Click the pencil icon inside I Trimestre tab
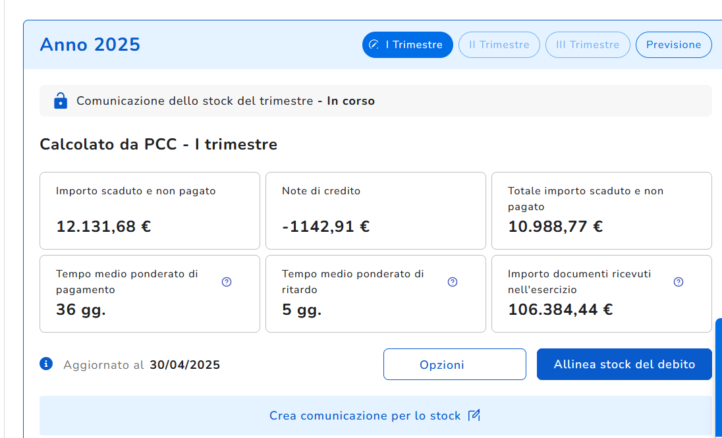Screen dimensions: 722x438 374,45
